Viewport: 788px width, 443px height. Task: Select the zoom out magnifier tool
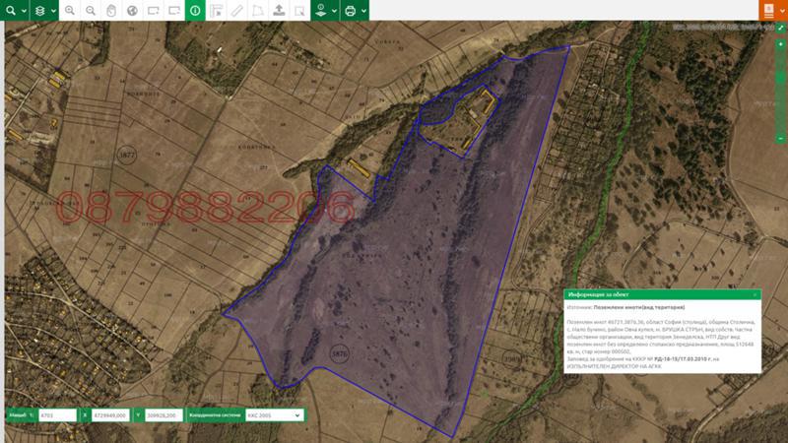coord(91,11)
